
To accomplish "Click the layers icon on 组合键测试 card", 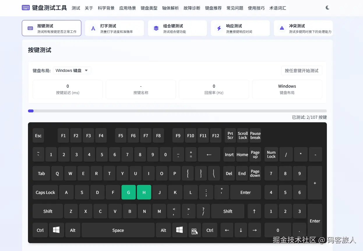I will [x=156, y=28].
